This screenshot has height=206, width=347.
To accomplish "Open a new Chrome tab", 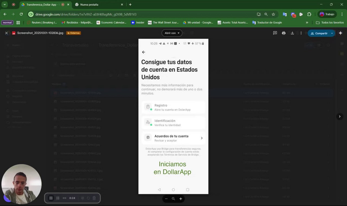I will 130,5.
